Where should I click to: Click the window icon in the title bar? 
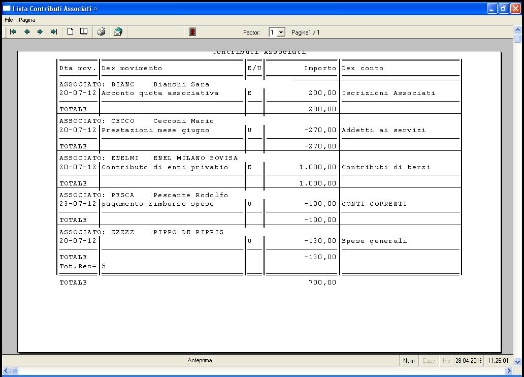tap(7, 8)
